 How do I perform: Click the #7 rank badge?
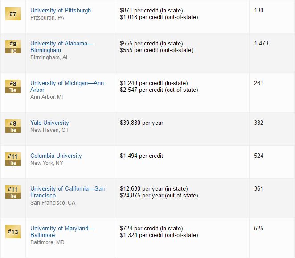(13, 14)
